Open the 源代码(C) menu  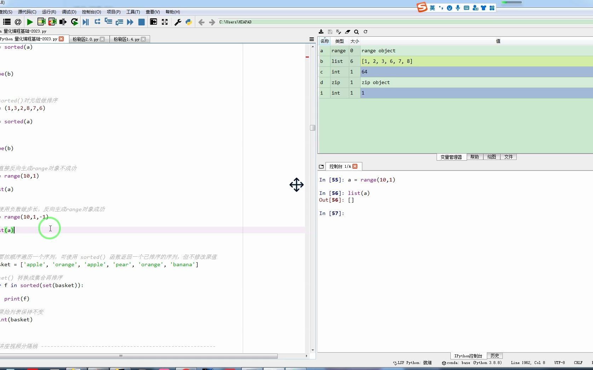coord(27,12)
